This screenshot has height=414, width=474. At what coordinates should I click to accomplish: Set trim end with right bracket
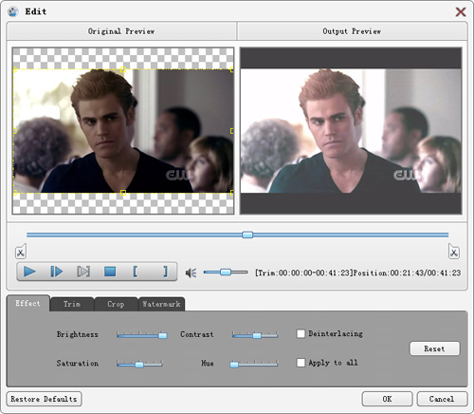(165, 272)
